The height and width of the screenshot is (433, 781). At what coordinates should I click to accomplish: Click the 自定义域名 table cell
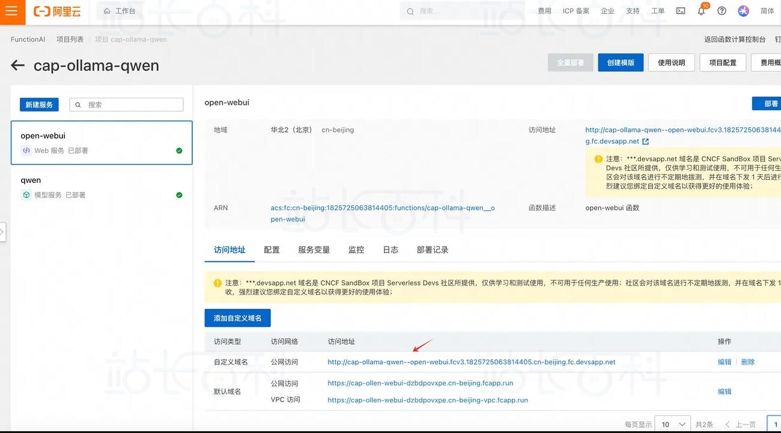[x=231, y=362]
